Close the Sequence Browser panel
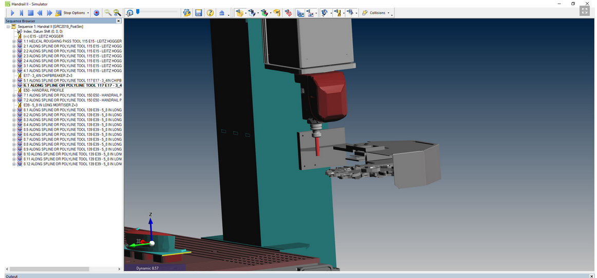The width and height of the screenshot is (597, 278). click(x=119, y=21)
